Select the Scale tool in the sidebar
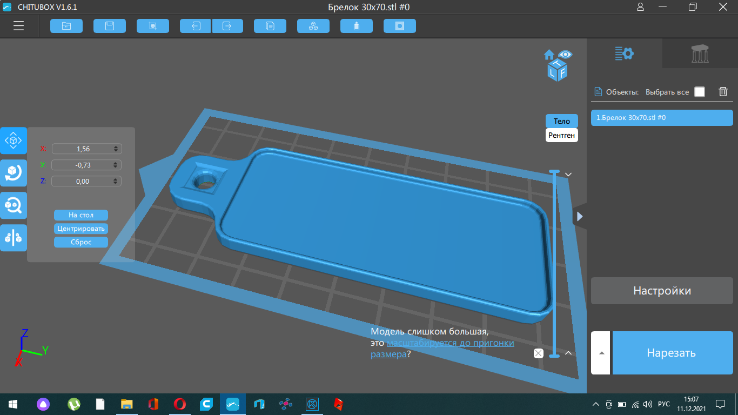Image resolution: width=738 pixels, height=415 pixels. click(13, 205)
